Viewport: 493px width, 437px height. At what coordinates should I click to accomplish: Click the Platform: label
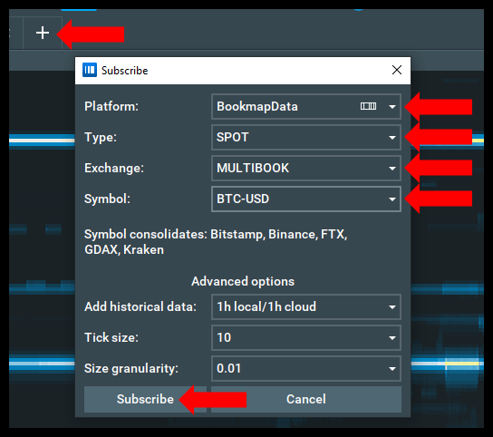(111, 106)
